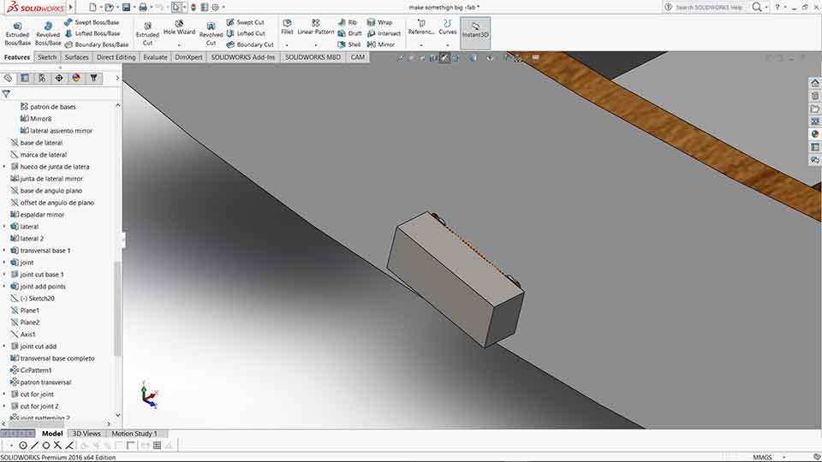Choose the Fillet tool
822x462 pixels.
(288, 27)
